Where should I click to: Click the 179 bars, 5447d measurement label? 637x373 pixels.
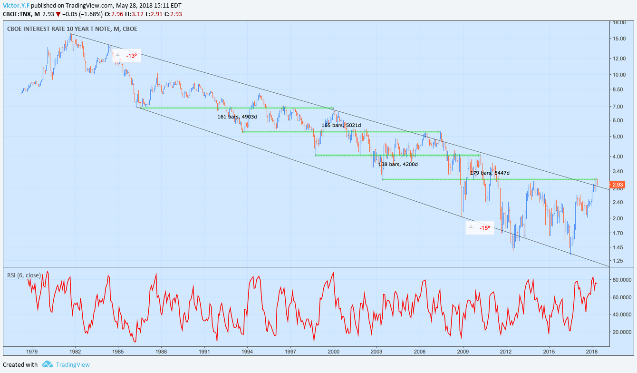(x=490, y=173)
